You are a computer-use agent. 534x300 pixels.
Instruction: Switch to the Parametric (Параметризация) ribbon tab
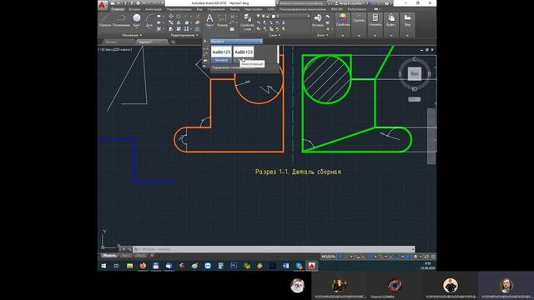pyautogui.click(x=179, y=9)
